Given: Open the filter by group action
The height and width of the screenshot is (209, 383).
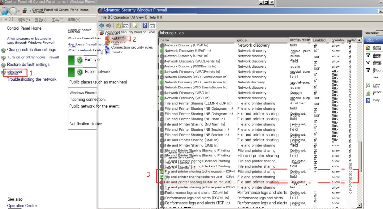Looking at the screenshot, I should pyautogui.click(x=374, y=70).
